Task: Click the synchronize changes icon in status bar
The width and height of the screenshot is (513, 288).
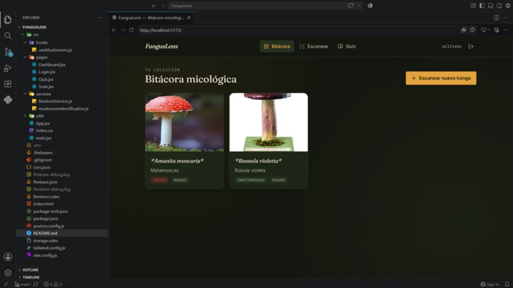Action: pos(36,284)
